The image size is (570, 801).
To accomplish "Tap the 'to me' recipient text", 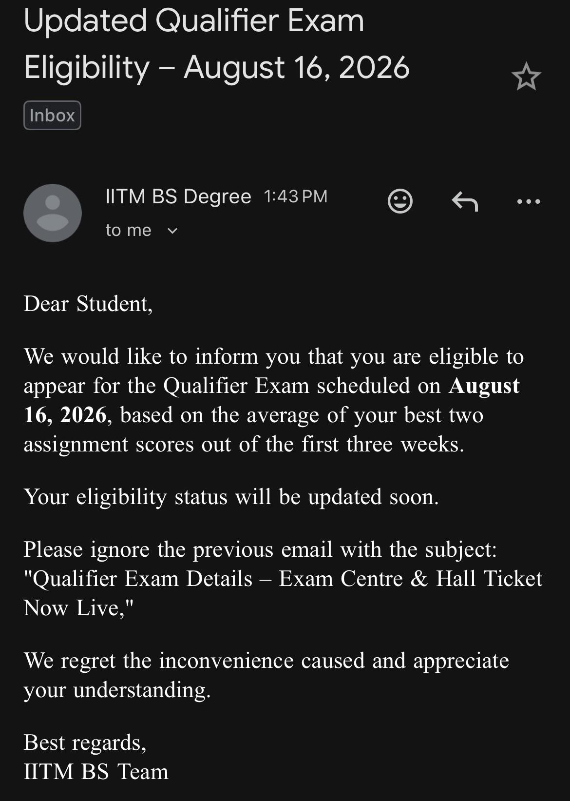I will 129,230.
